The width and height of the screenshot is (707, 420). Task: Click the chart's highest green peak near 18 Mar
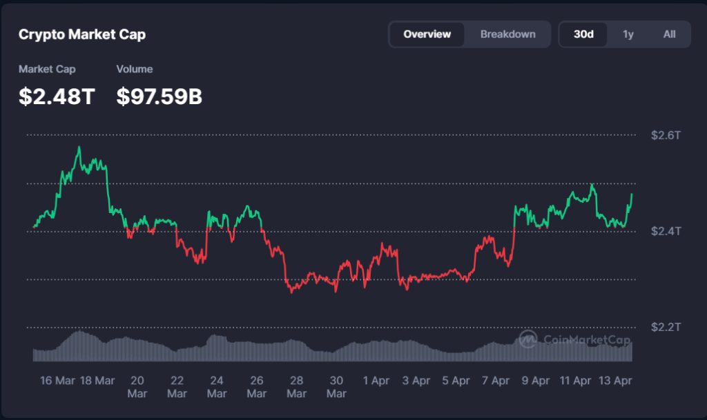tap(79, 147)
